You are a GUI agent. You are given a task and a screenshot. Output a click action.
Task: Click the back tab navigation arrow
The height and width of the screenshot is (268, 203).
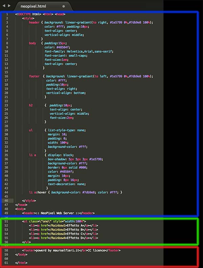pos(4,6)
